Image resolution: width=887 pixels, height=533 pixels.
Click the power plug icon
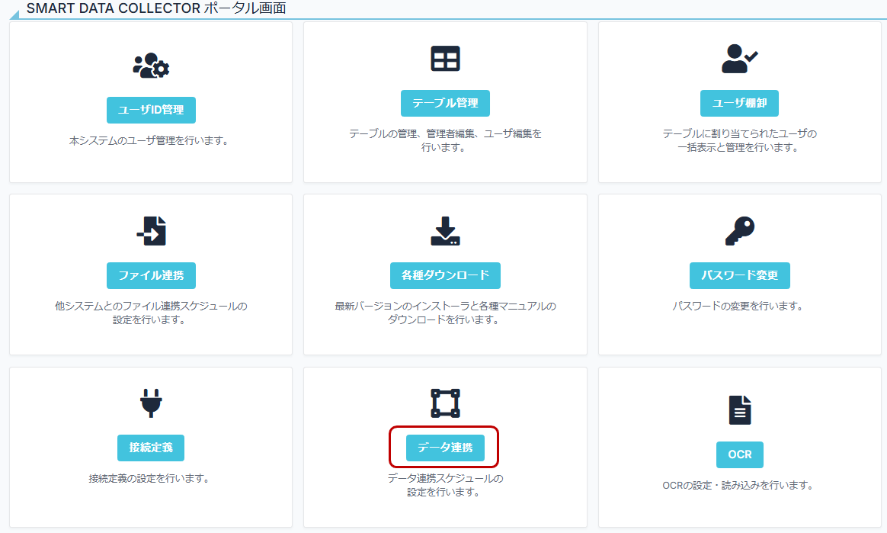click(x=151, y=404)
